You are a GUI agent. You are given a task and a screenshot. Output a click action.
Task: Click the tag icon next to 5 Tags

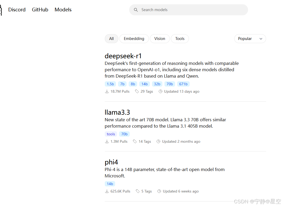138,191
